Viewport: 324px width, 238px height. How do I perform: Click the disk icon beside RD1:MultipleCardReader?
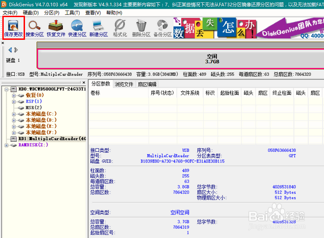click(13, 139)
